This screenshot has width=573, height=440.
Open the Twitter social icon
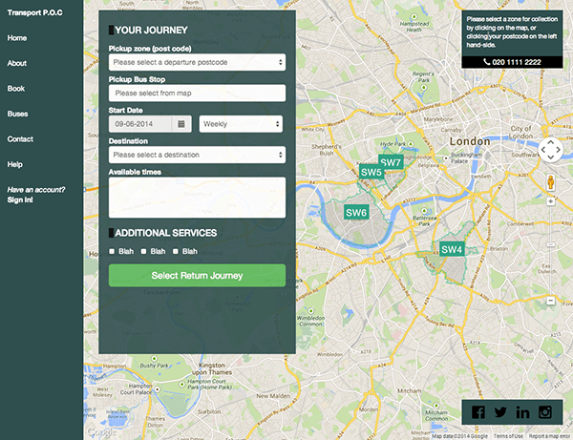500,412
